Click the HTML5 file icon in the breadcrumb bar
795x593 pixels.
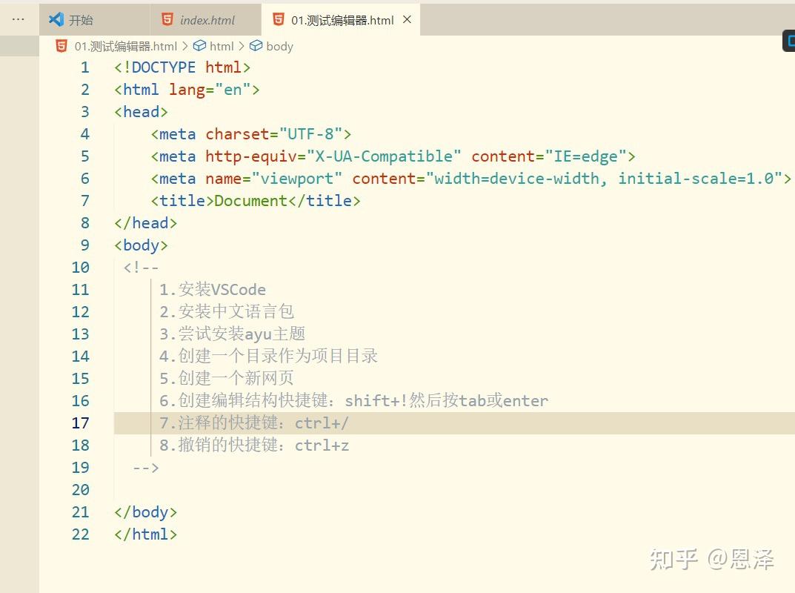[x=60, y=45]
